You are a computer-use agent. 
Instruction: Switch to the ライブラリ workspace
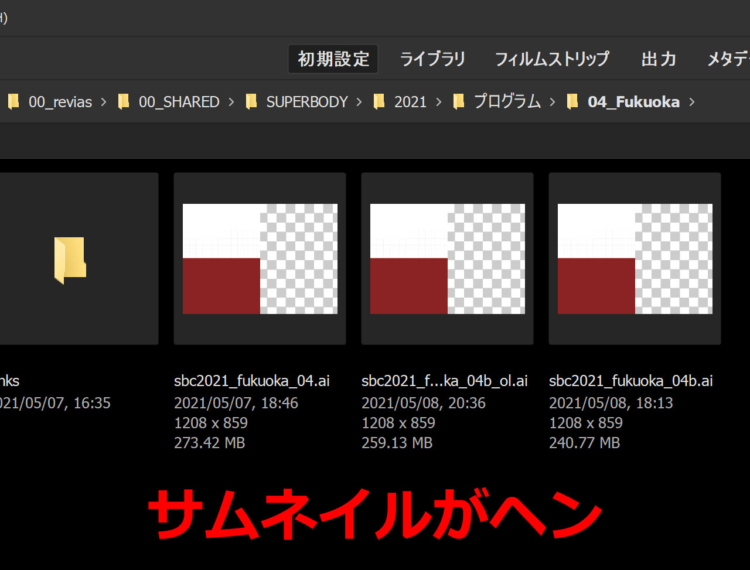(432, 59)
